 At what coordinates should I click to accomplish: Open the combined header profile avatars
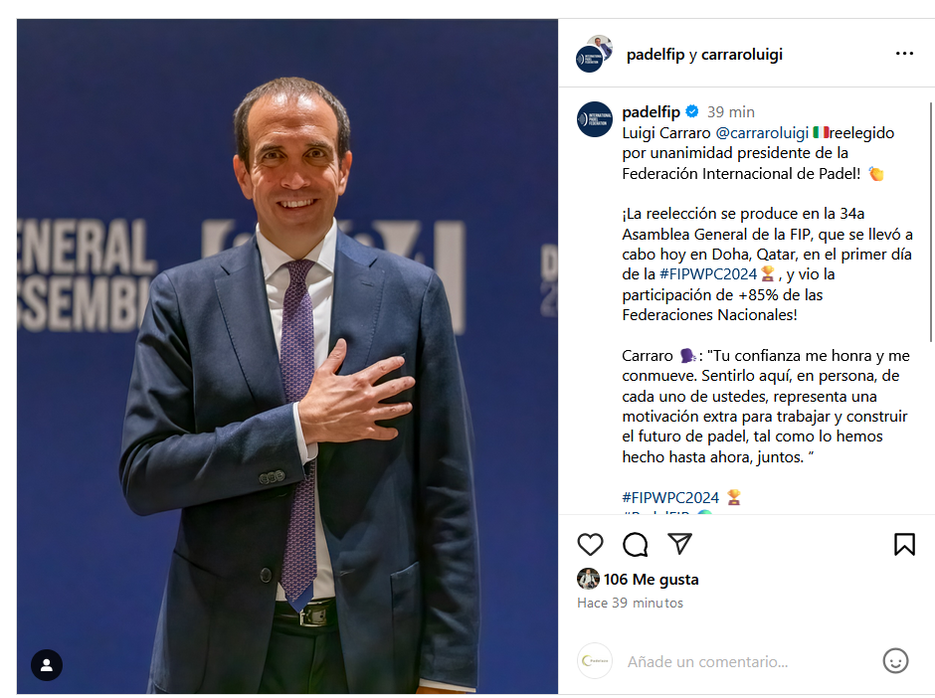tap(594, 54)
